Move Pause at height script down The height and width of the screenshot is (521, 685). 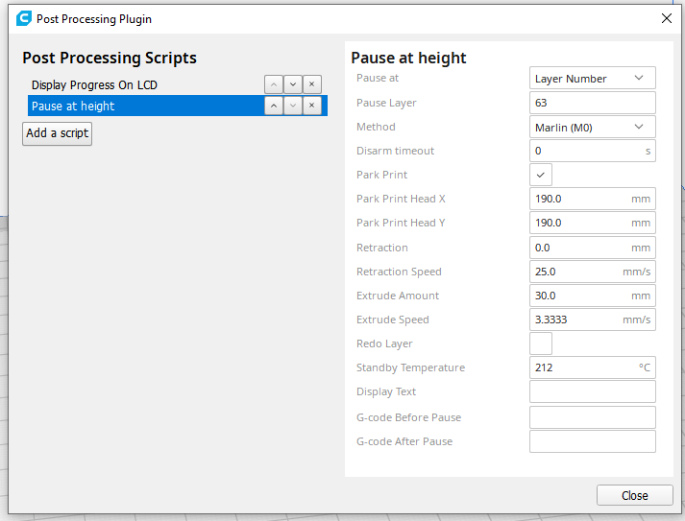pyautogui.click(x=293, y=106)
